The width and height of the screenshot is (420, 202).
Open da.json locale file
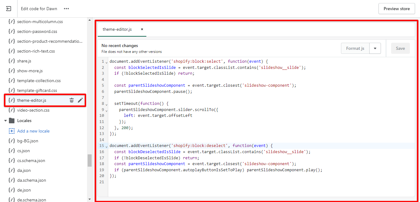(x=24, y=170)
